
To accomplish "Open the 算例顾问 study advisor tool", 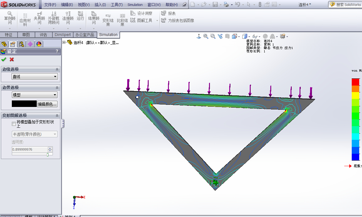I will click(x=10, y=18).
